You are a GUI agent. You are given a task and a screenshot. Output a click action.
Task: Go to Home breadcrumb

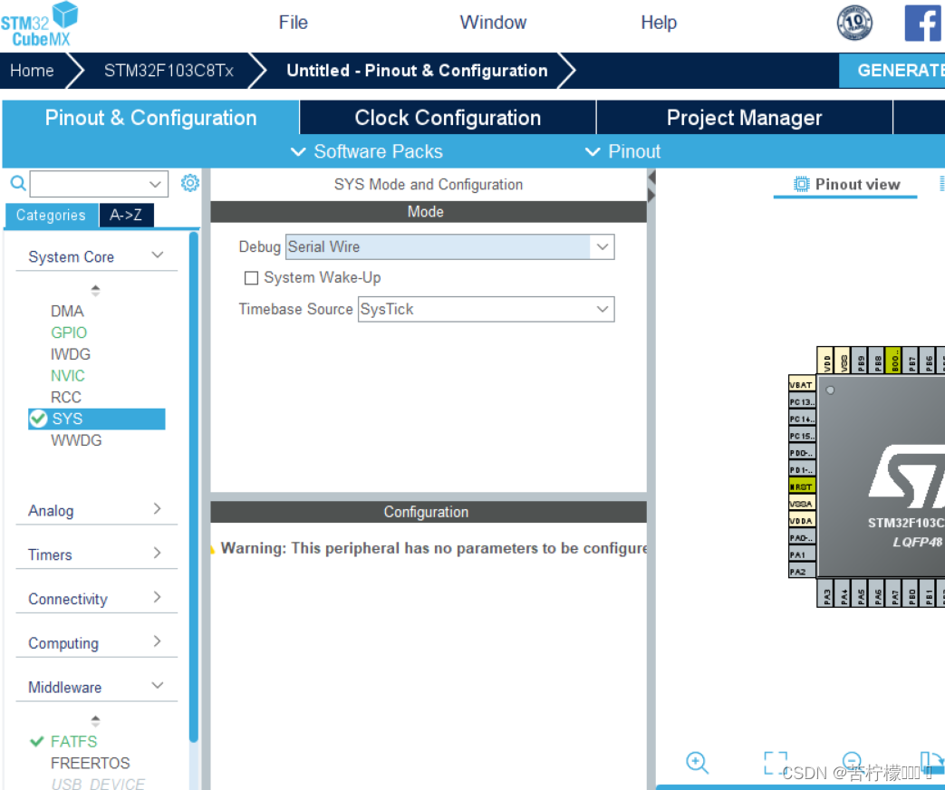(x=32, y=71)
